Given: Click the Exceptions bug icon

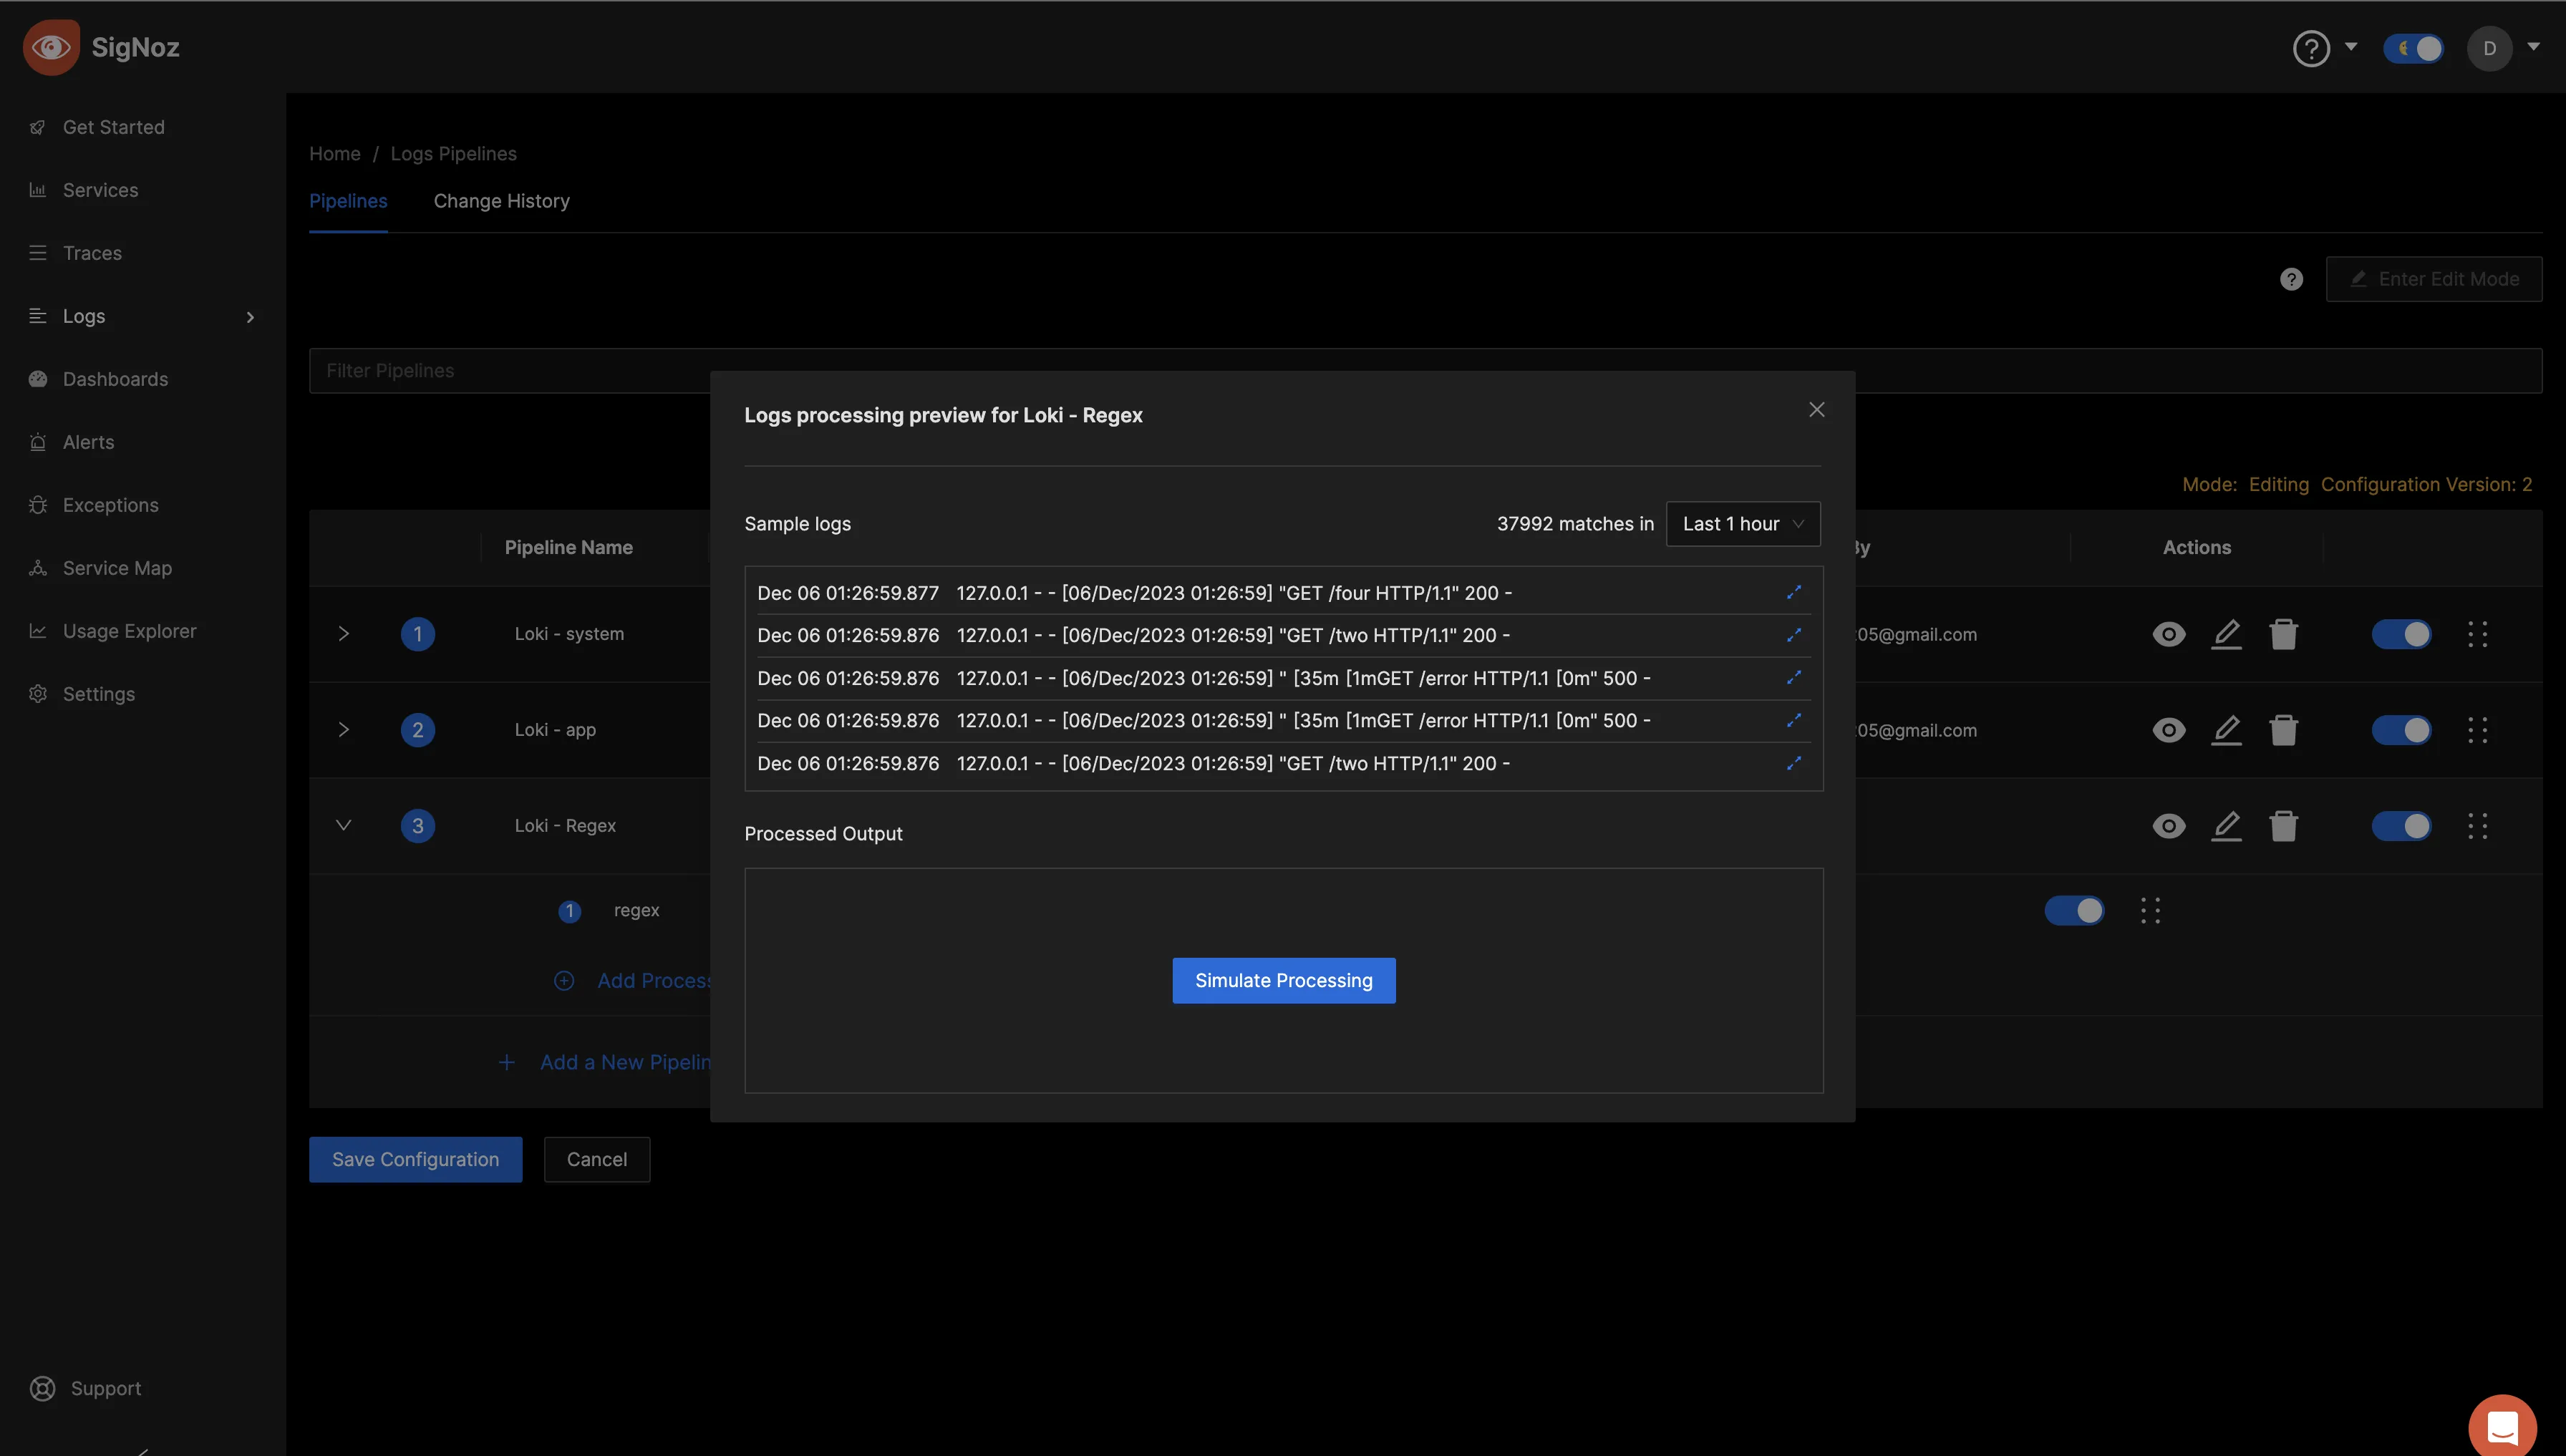Looking at the screenshot, I should pyautogui.click(x=38, y=505).
